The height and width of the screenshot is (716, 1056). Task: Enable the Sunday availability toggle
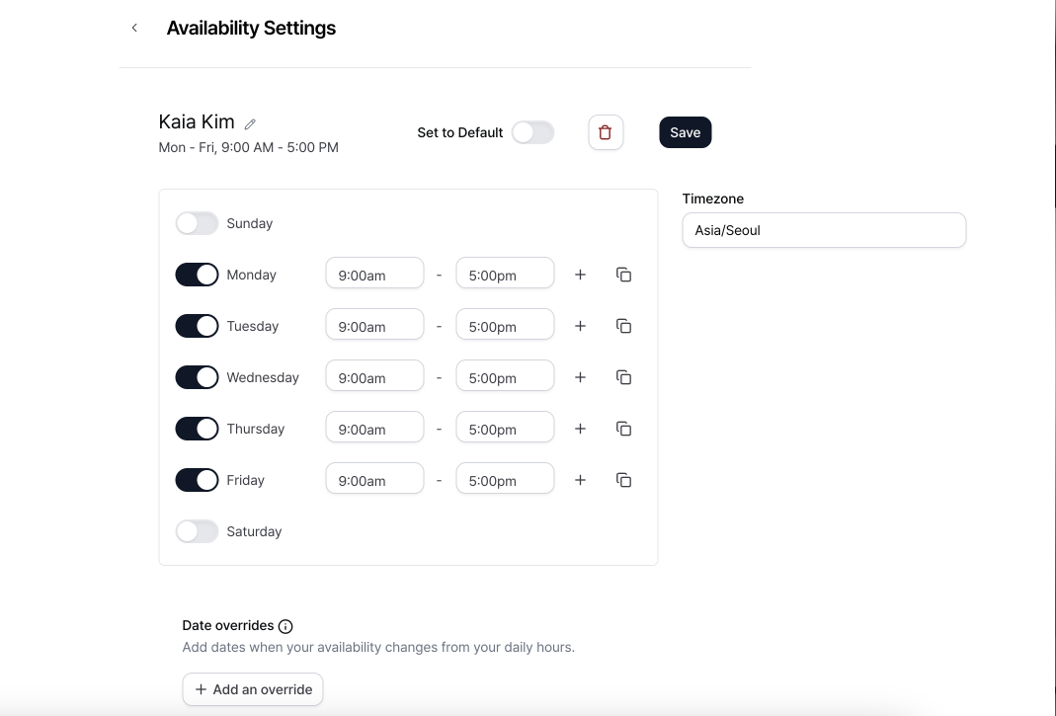(x=197, y=223)
